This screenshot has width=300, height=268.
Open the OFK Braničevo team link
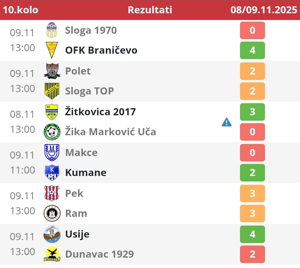[x=101, y=50]
